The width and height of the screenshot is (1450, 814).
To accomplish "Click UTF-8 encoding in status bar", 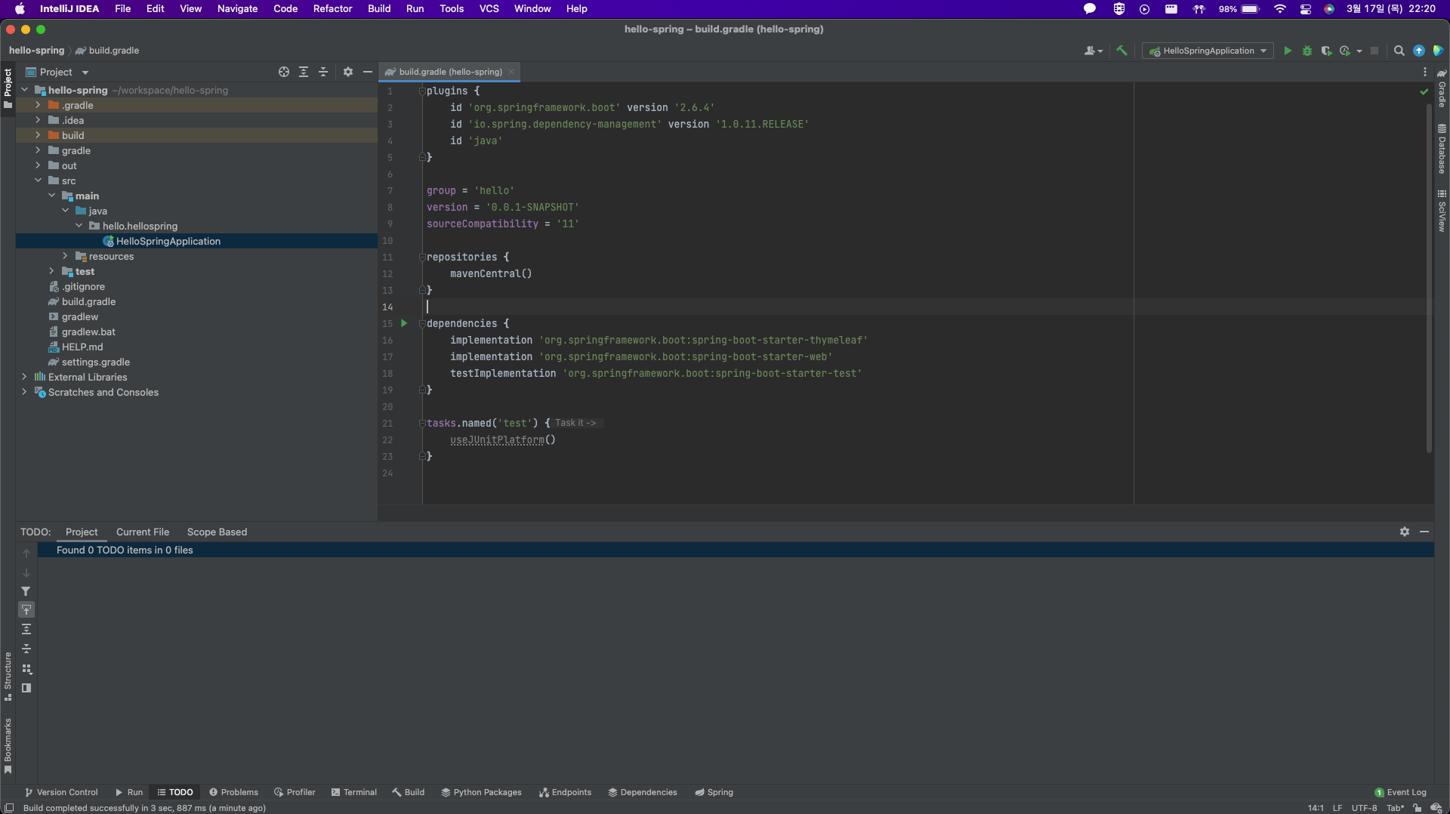I will tap(1364, 808).
